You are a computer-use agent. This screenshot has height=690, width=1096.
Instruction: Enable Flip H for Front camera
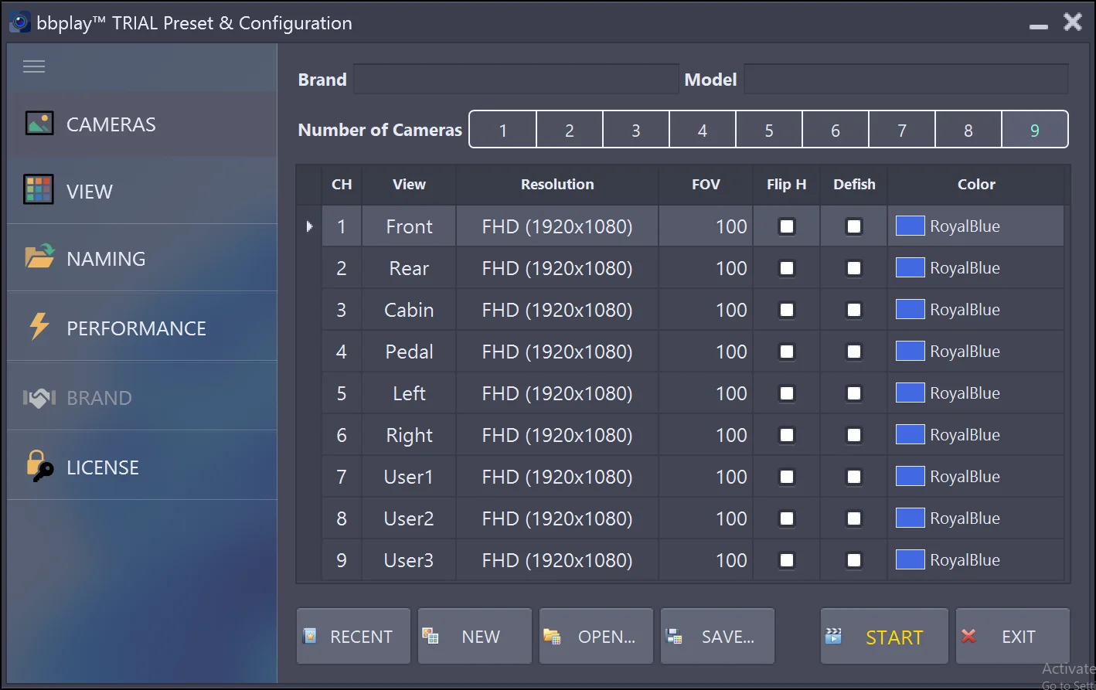786,226
